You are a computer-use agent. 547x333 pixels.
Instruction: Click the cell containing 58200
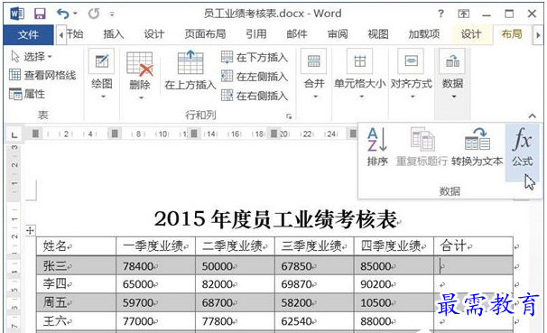click(314, 302)
